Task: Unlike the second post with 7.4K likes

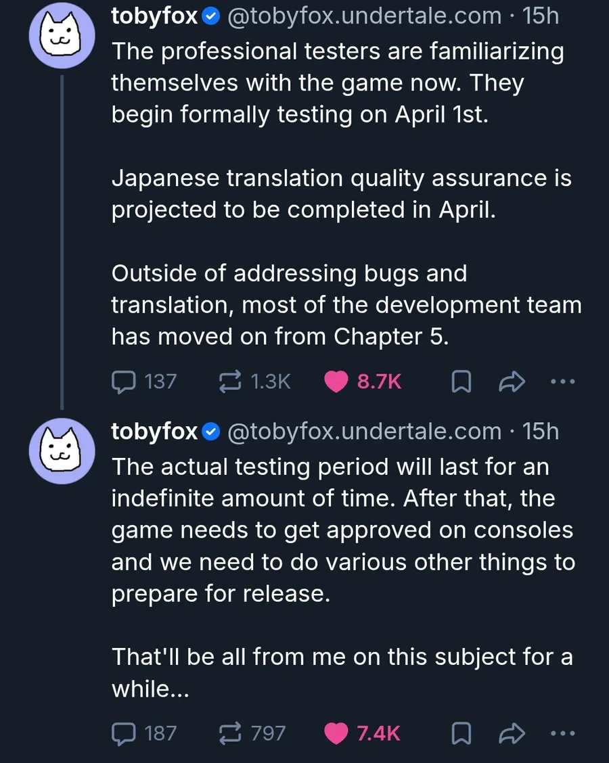Action: click(336, 733)
